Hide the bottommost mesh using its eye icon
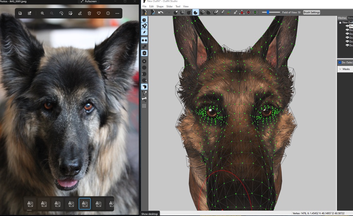The height and width of the screenshot is (216, 353). coord(347,46)
